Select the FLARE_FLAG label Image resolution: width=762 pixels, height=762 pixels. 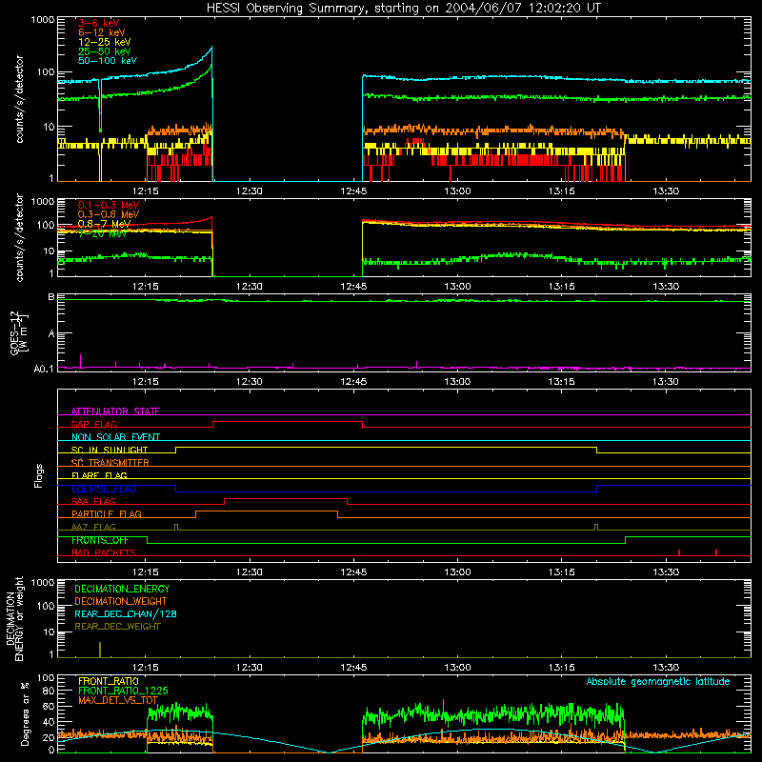[x=99, y=475]
